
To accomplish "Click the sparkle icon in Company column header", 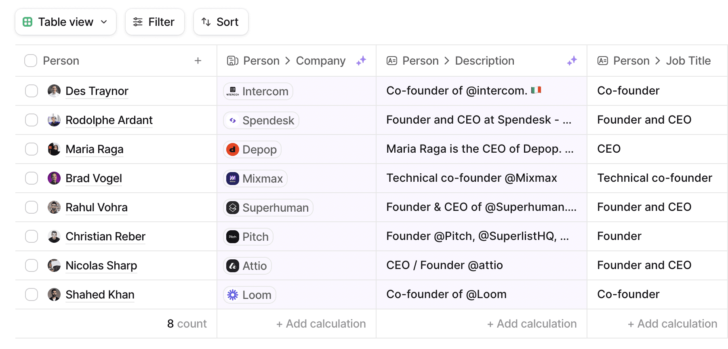I will (x=361, y=61).
